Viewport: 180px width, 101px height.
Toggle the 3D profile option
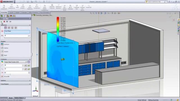[x=2, y=76]
